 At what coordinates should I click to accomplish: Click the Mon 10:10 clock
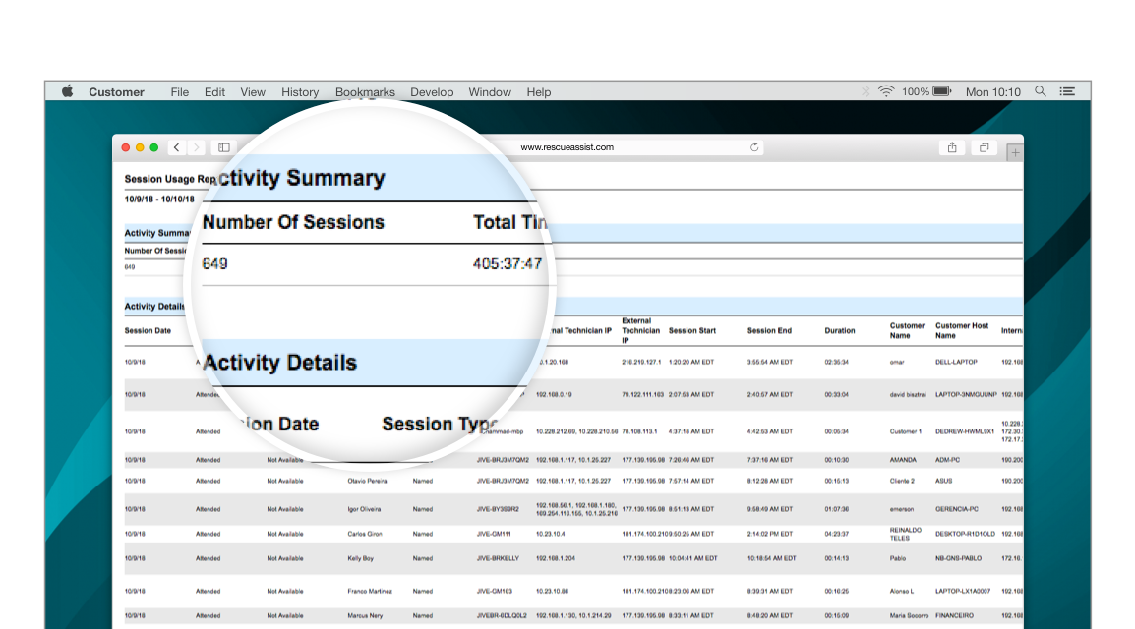point(992,92)
